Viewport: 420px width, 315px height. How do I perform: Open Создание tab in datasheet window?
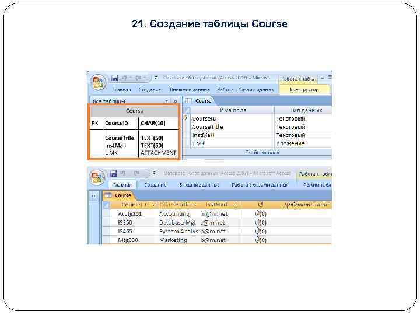(155, 185)
